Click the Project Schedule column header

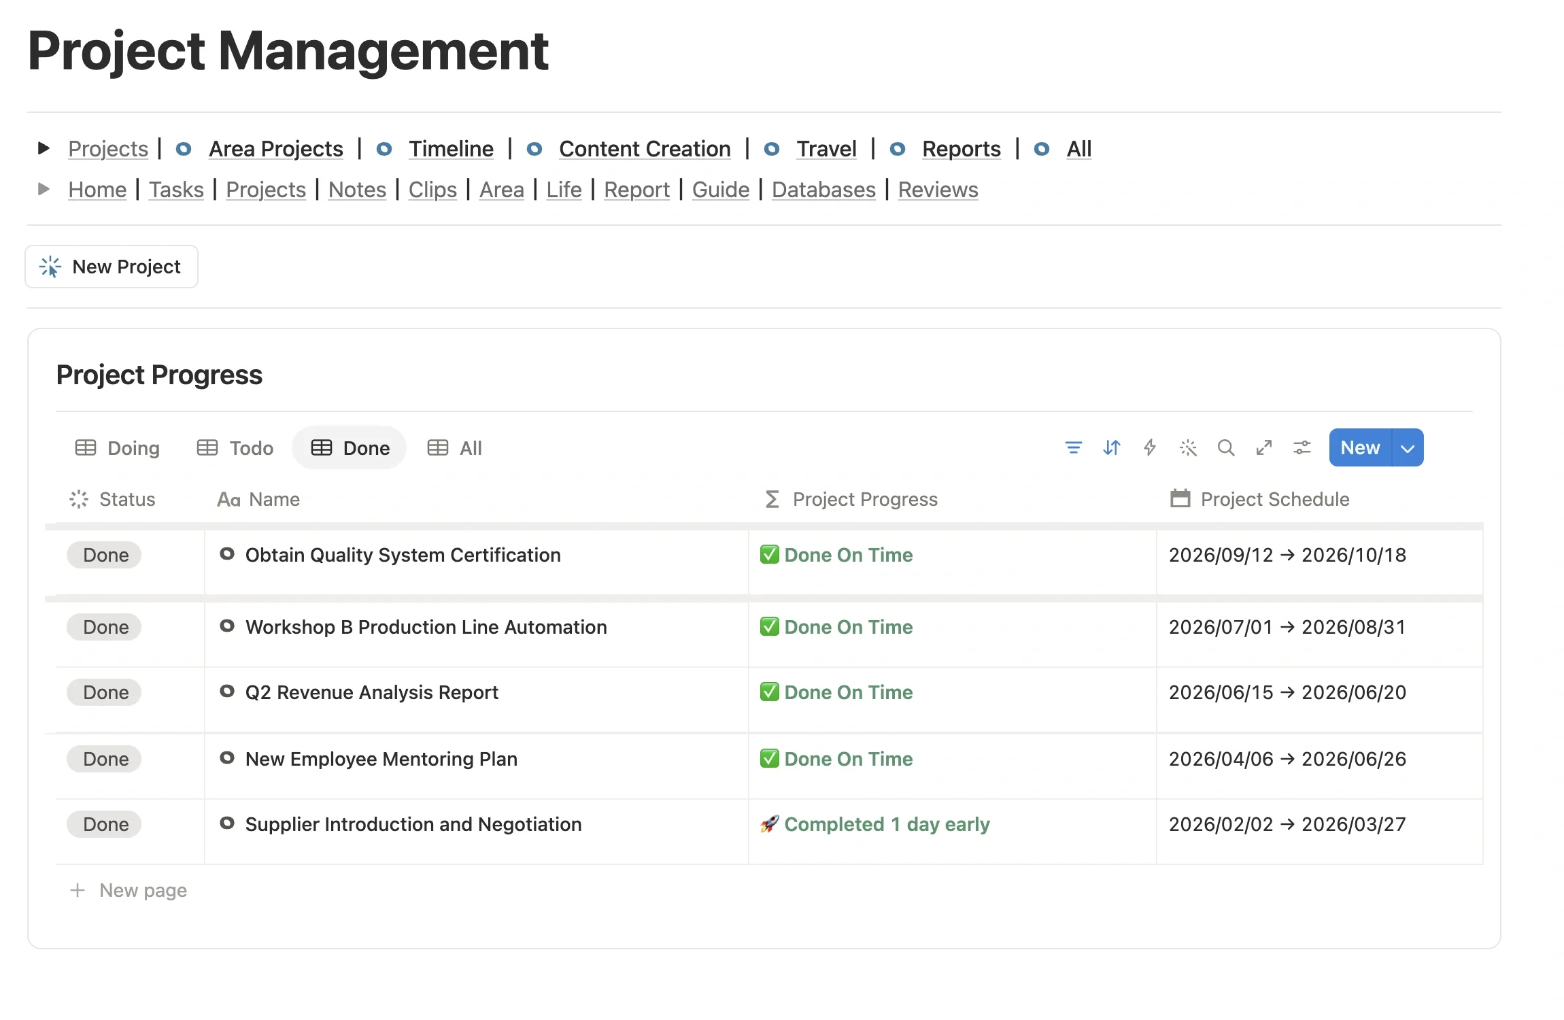tap(1259, 499)
